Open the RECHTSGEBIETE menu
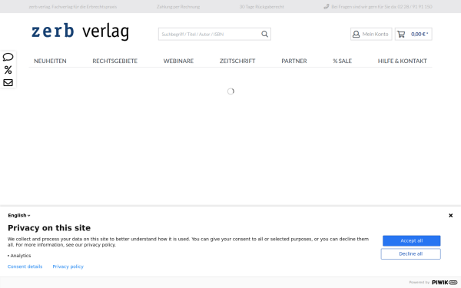Viewport: 461px width, 288px height. [115, 61]
